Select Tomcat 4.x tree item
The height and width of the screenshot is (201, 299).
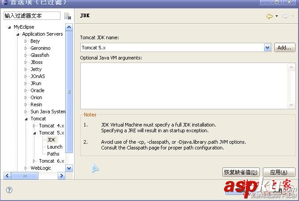click(x=52, y=126)
